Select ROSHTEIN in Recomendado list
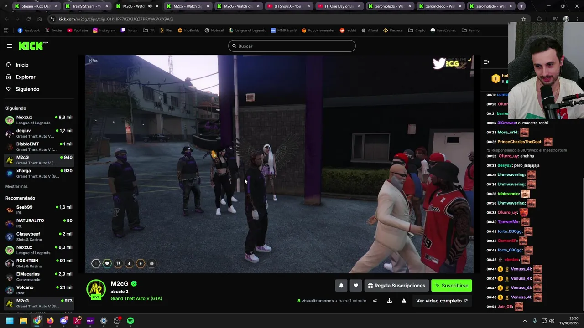Screen dimensions: 584x328 point(39,263)
